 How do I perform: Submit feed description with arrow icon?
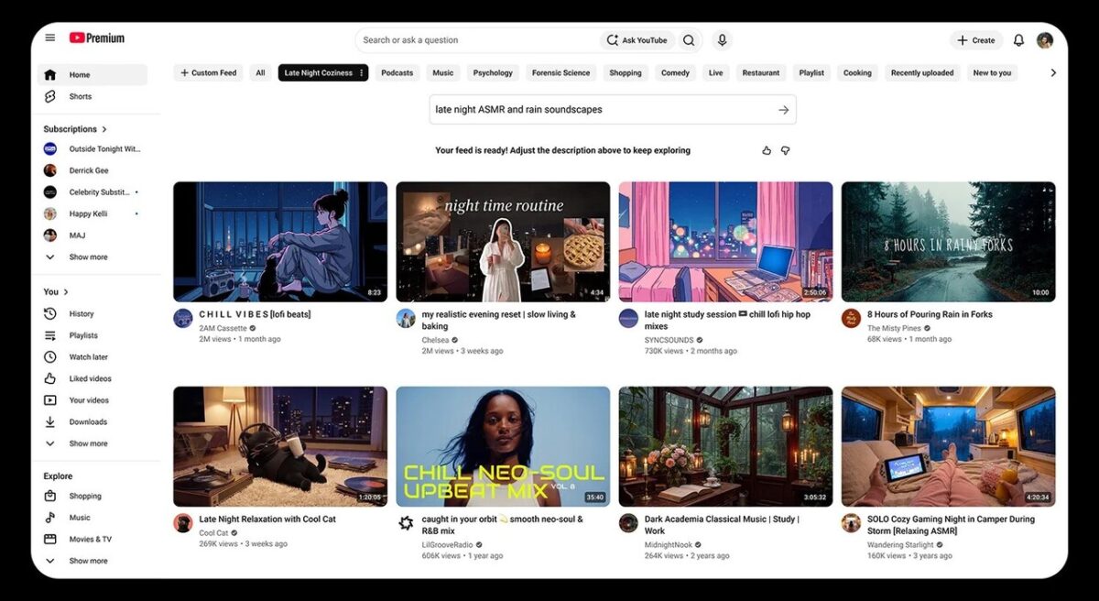783,110
